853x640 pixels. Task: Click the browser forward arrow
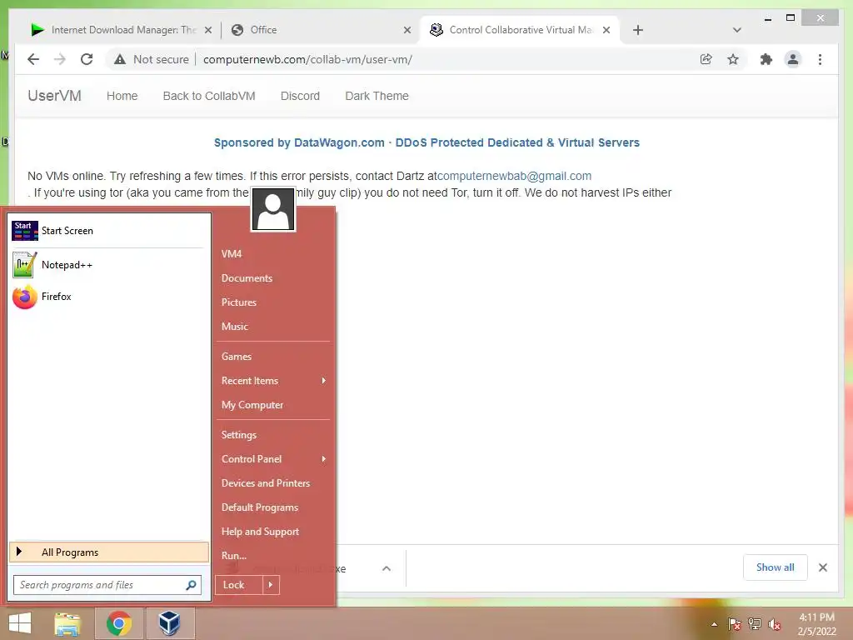coord(60,59)
